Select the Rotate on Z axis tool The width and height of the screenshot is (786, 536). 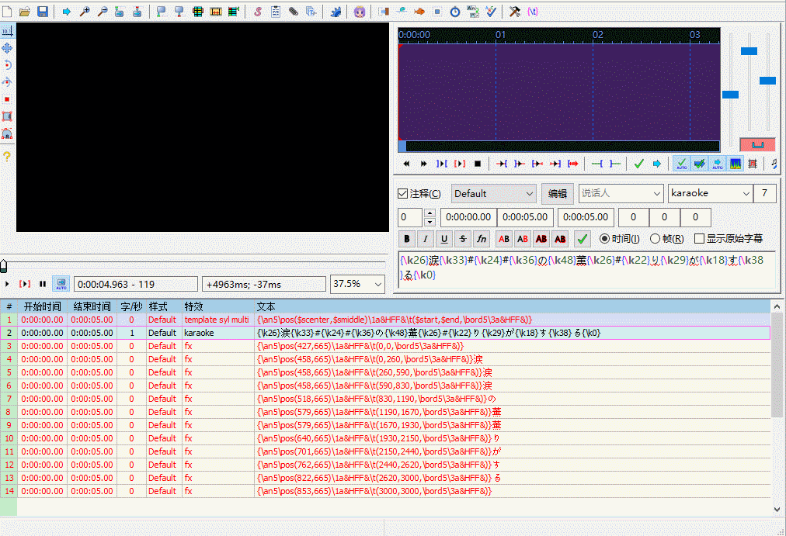click(7, 65)
